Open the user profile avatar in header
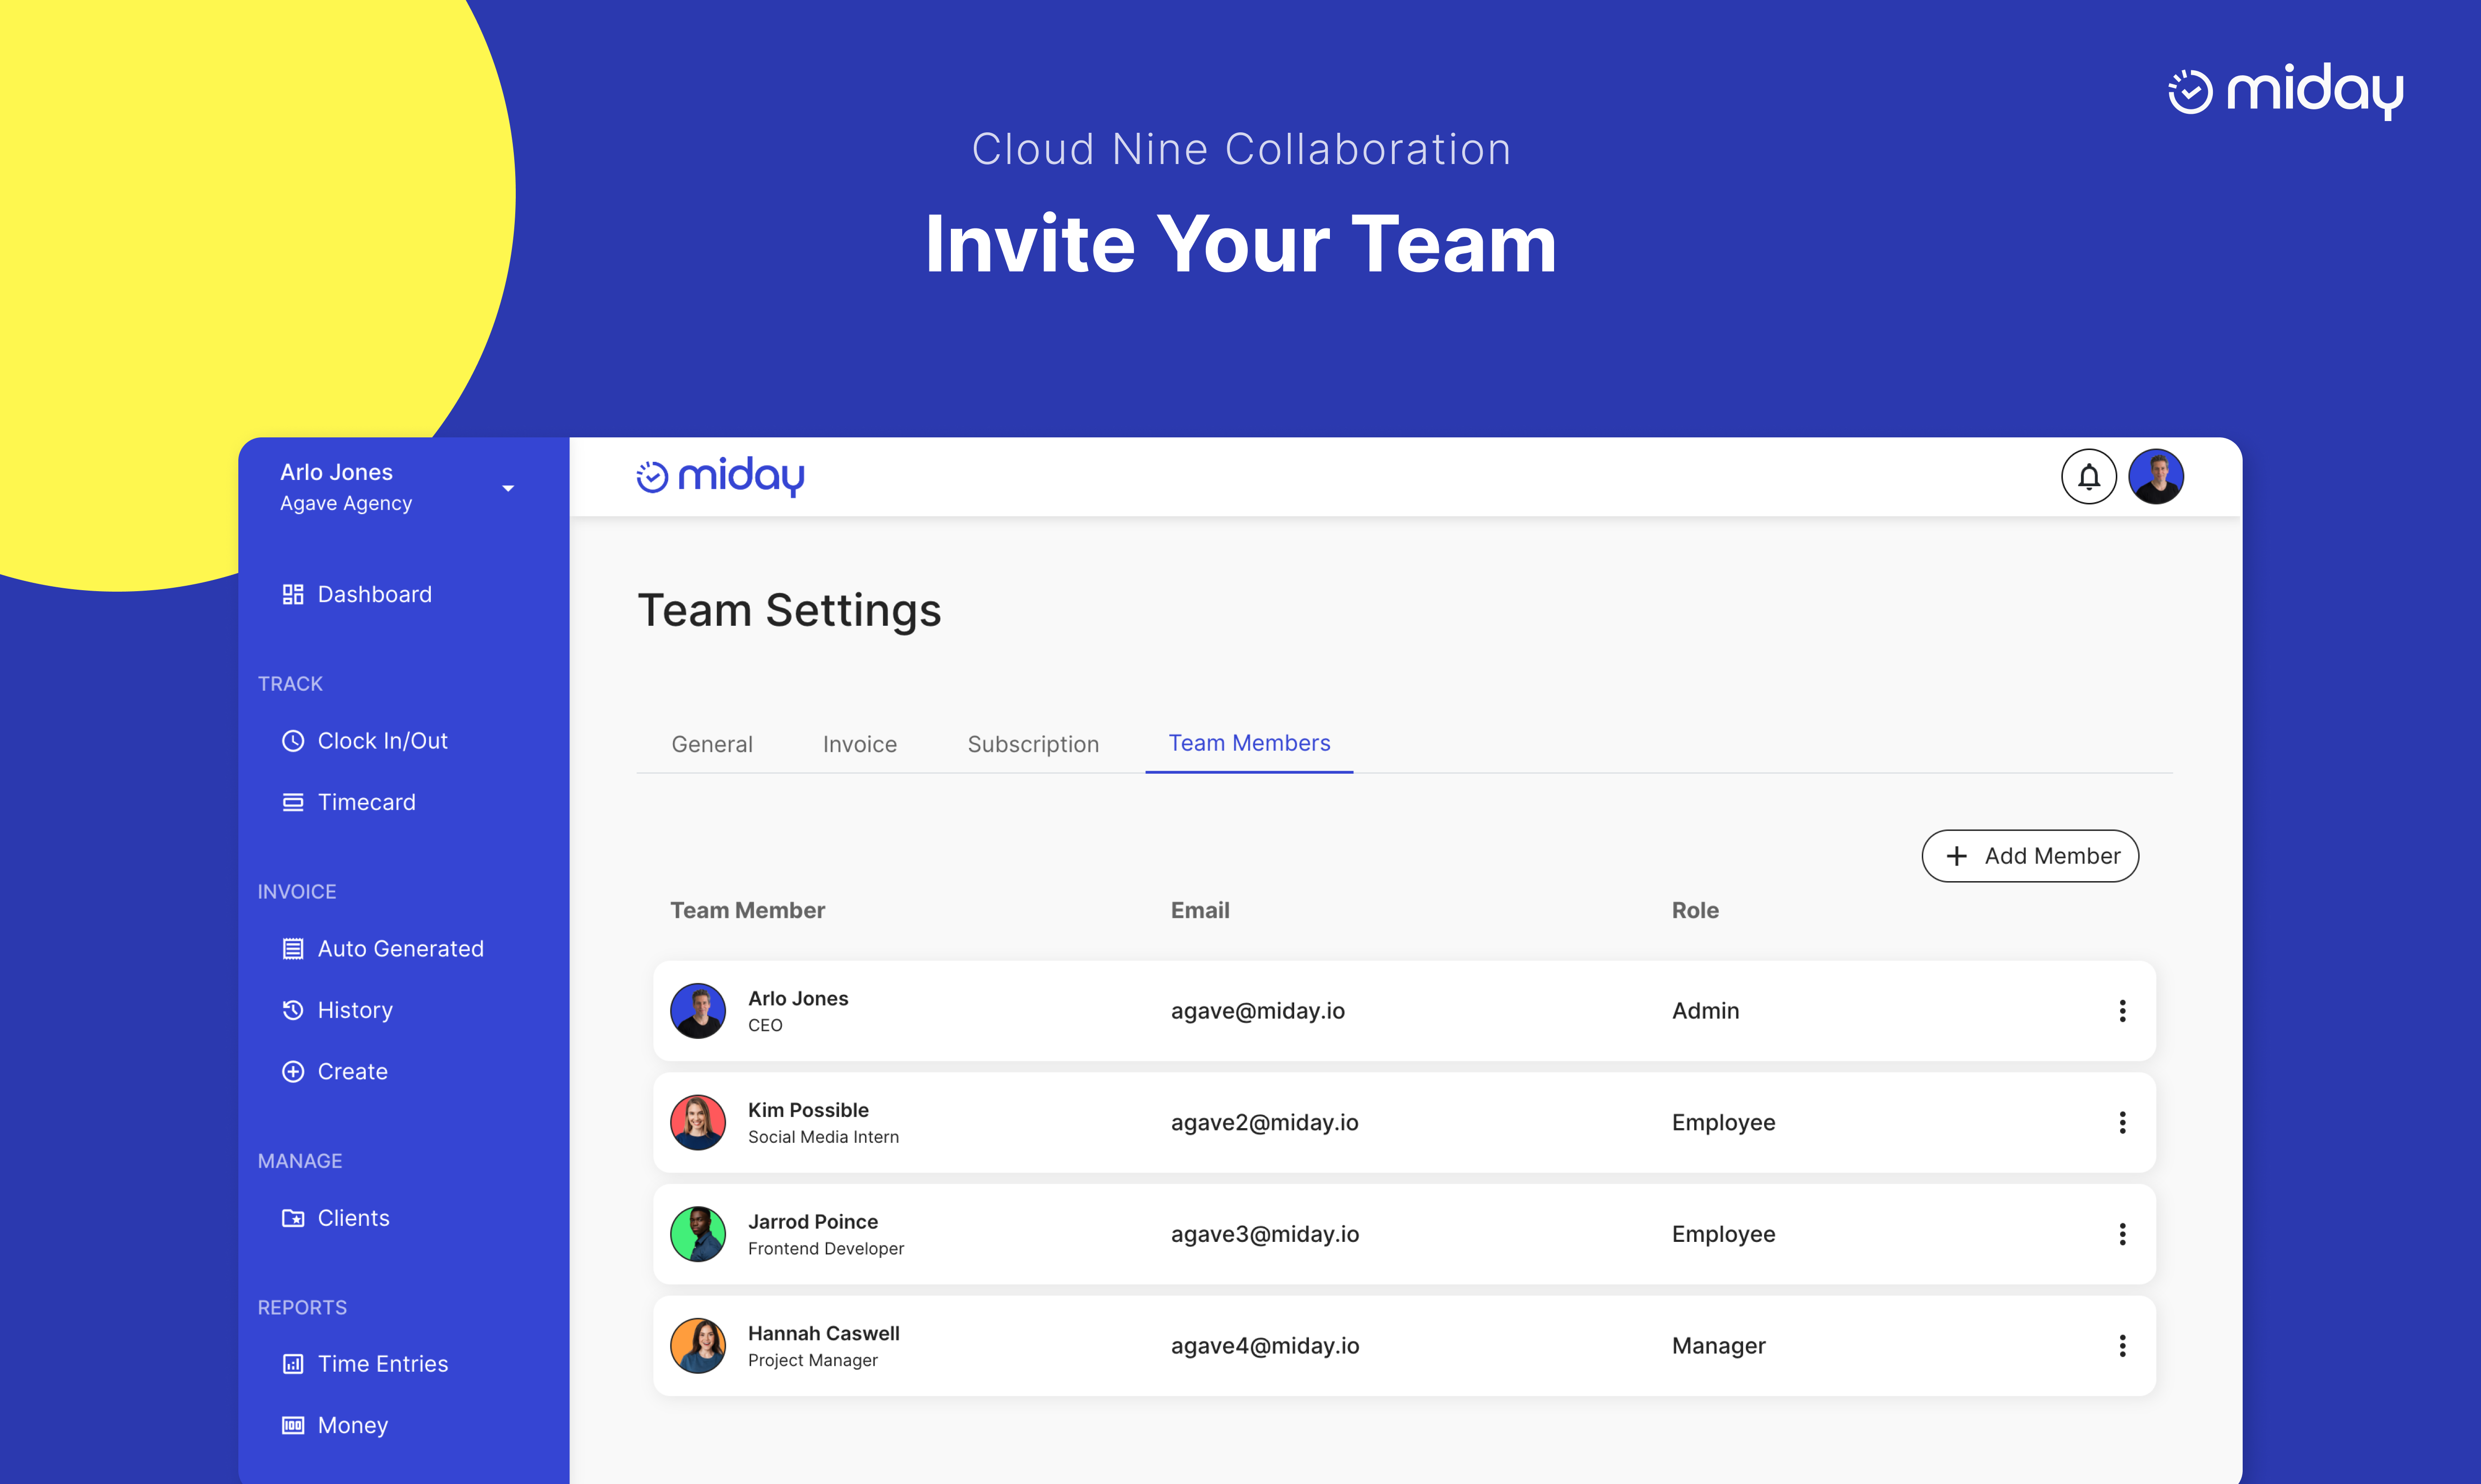Image resolution: width=2481 pixels, height=1484 pixels. click(2156, 477)
